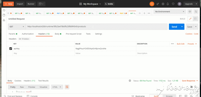This screenshot has height=97, width=201.
Task: Click the heart icon in header
Action: click(x=173, y=4)
